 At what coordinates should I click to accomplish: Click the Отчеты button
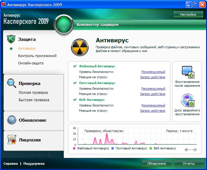click(189, 164)
